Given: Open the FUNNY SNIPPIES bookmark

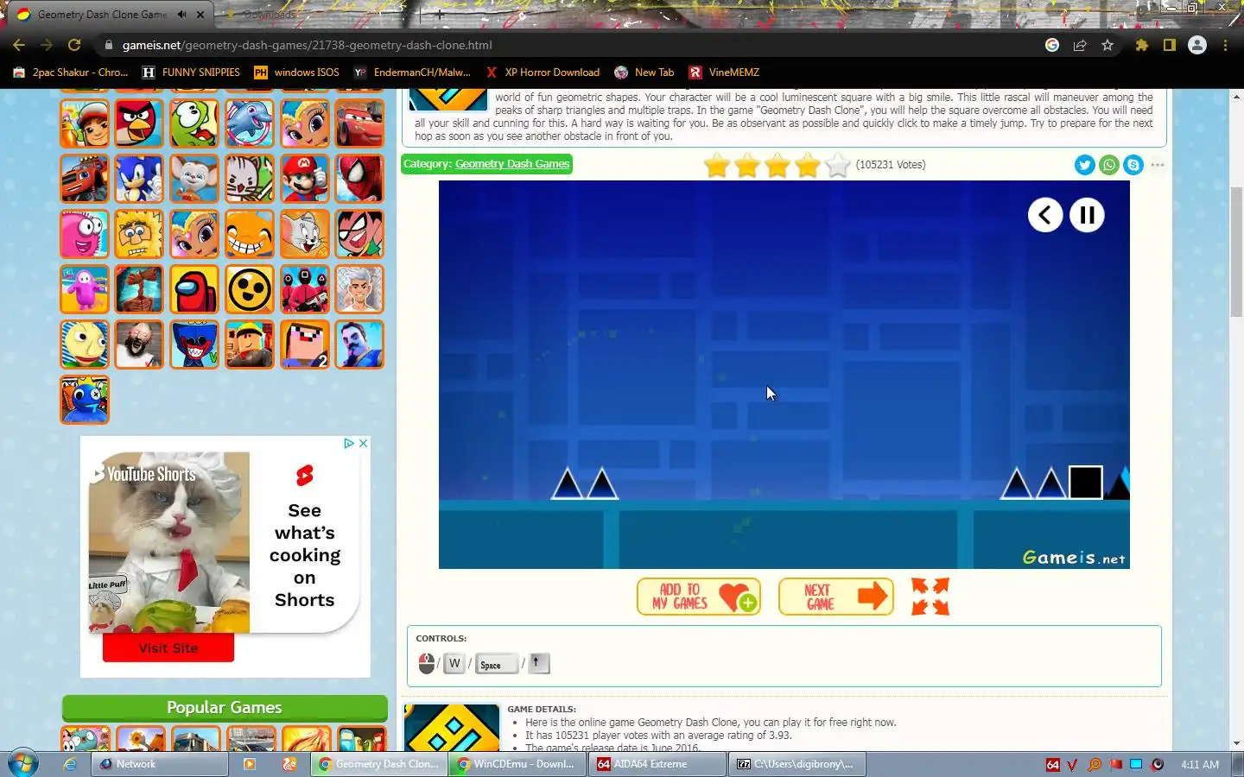Looking at the screenshot, I should tap(191, 73).
